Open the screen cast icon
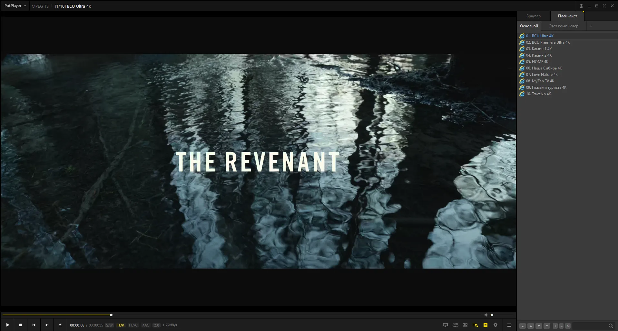Image resolution: width=618 pixels, height=331 pixels. click(x=445, y=325)
